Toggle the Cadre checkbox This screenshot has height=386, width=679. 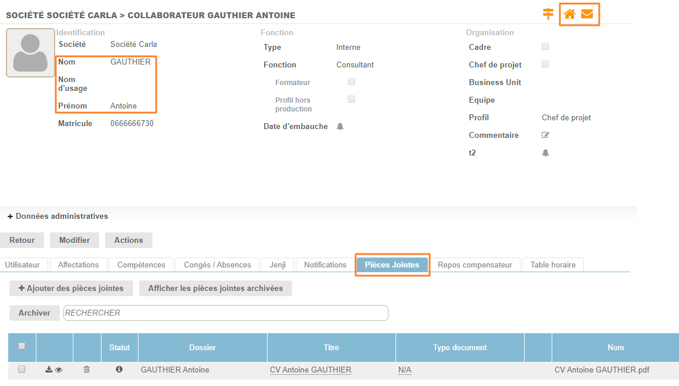[x=545, y=47]
